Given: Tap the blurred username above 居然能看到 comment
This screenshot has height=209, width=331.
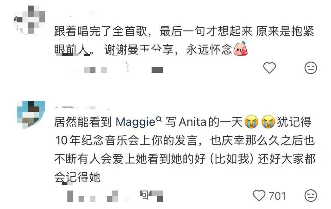Looking at the screenshot, I should pos(82,108).
